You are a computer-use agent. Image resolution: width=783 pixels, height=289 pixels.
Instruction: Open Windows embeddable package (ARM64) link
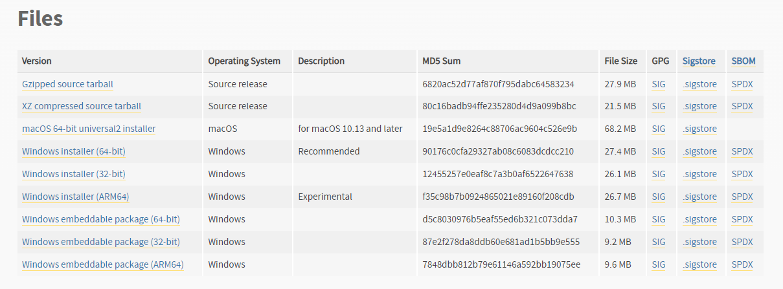[102, 264]
